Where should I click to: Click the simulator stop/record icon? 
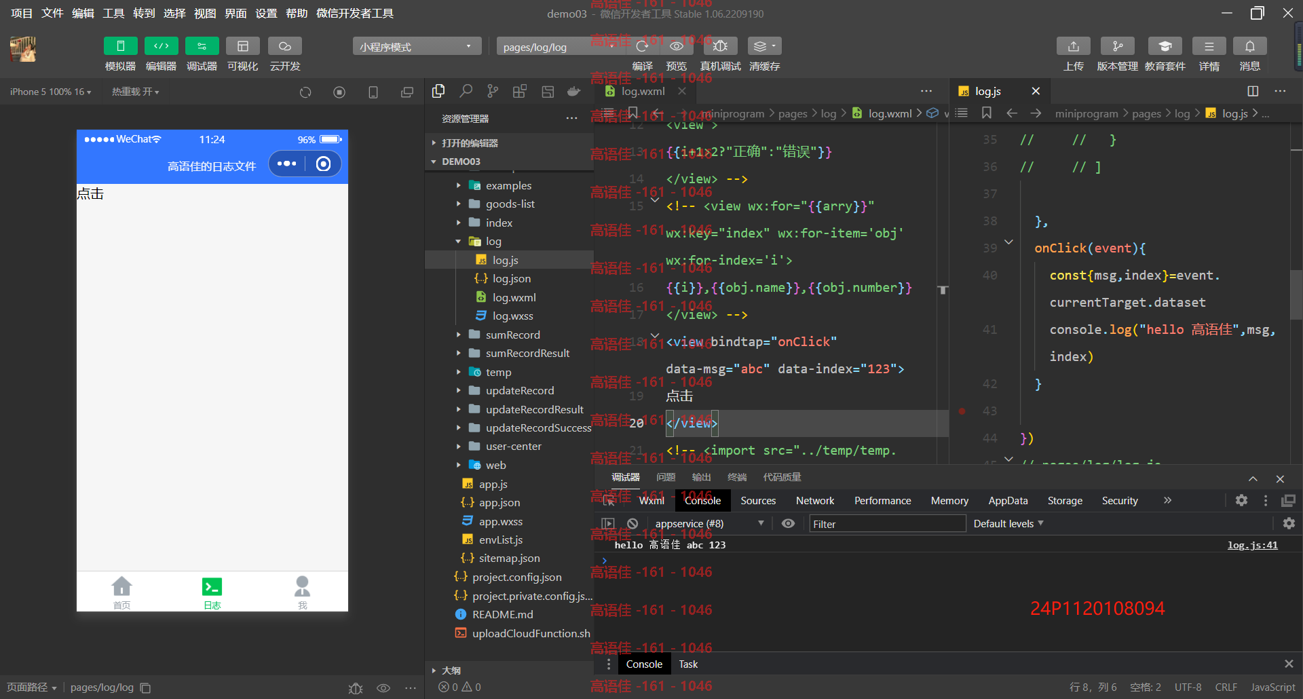point(339,92)
